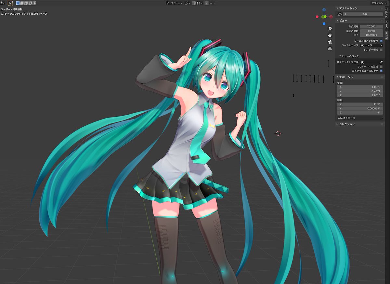This screenshot has width=390, height=284.
Task: Click the 焦点距離 field showing 70.000
Action: pos(371,26)
